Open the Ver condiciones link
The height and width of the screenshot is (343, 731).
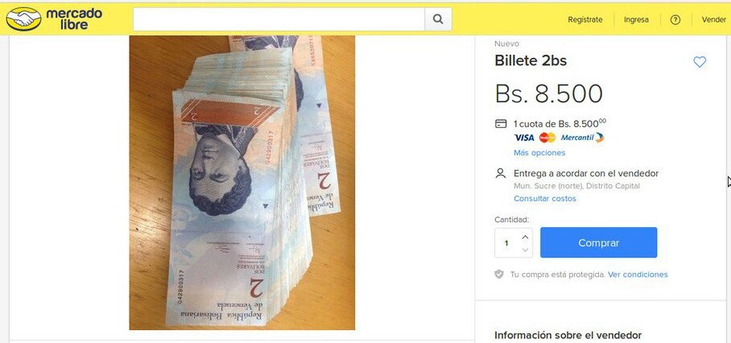tap(638, 275)
